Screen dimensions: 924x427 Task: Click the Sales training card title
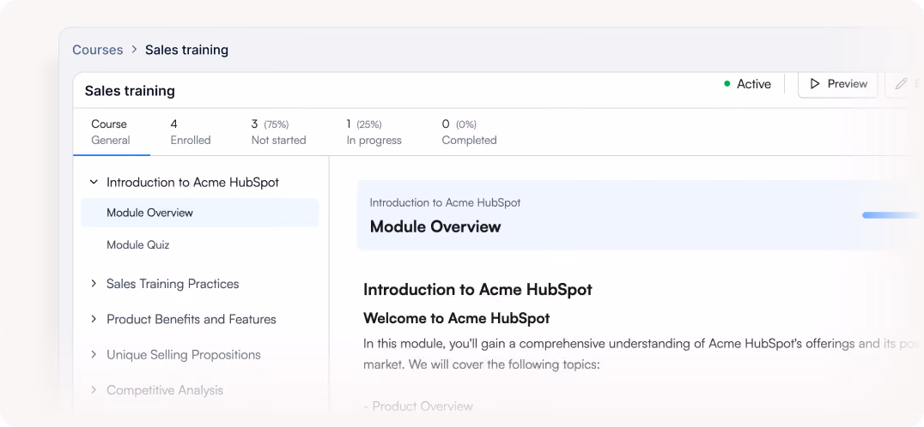(130, 91)
